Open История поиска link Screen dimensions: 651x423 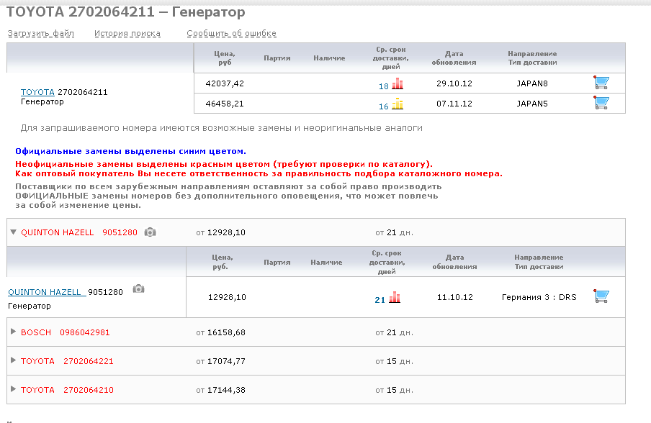click(x=127, y=33)
